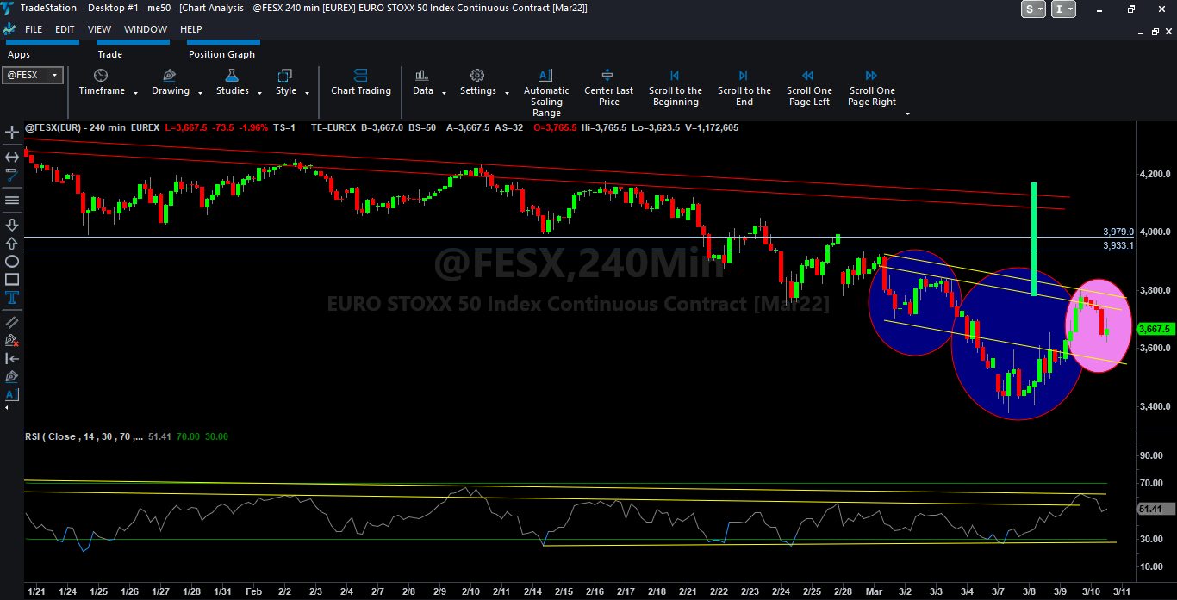The height and width of the screenshot is (600, 1177).
Task: Click the @FESX(EUR) - 240 min status text
Action: coord(75,127)
